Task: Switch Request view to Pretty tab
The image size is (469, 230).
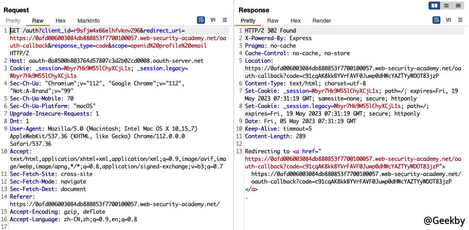Action: coord(13,21)
